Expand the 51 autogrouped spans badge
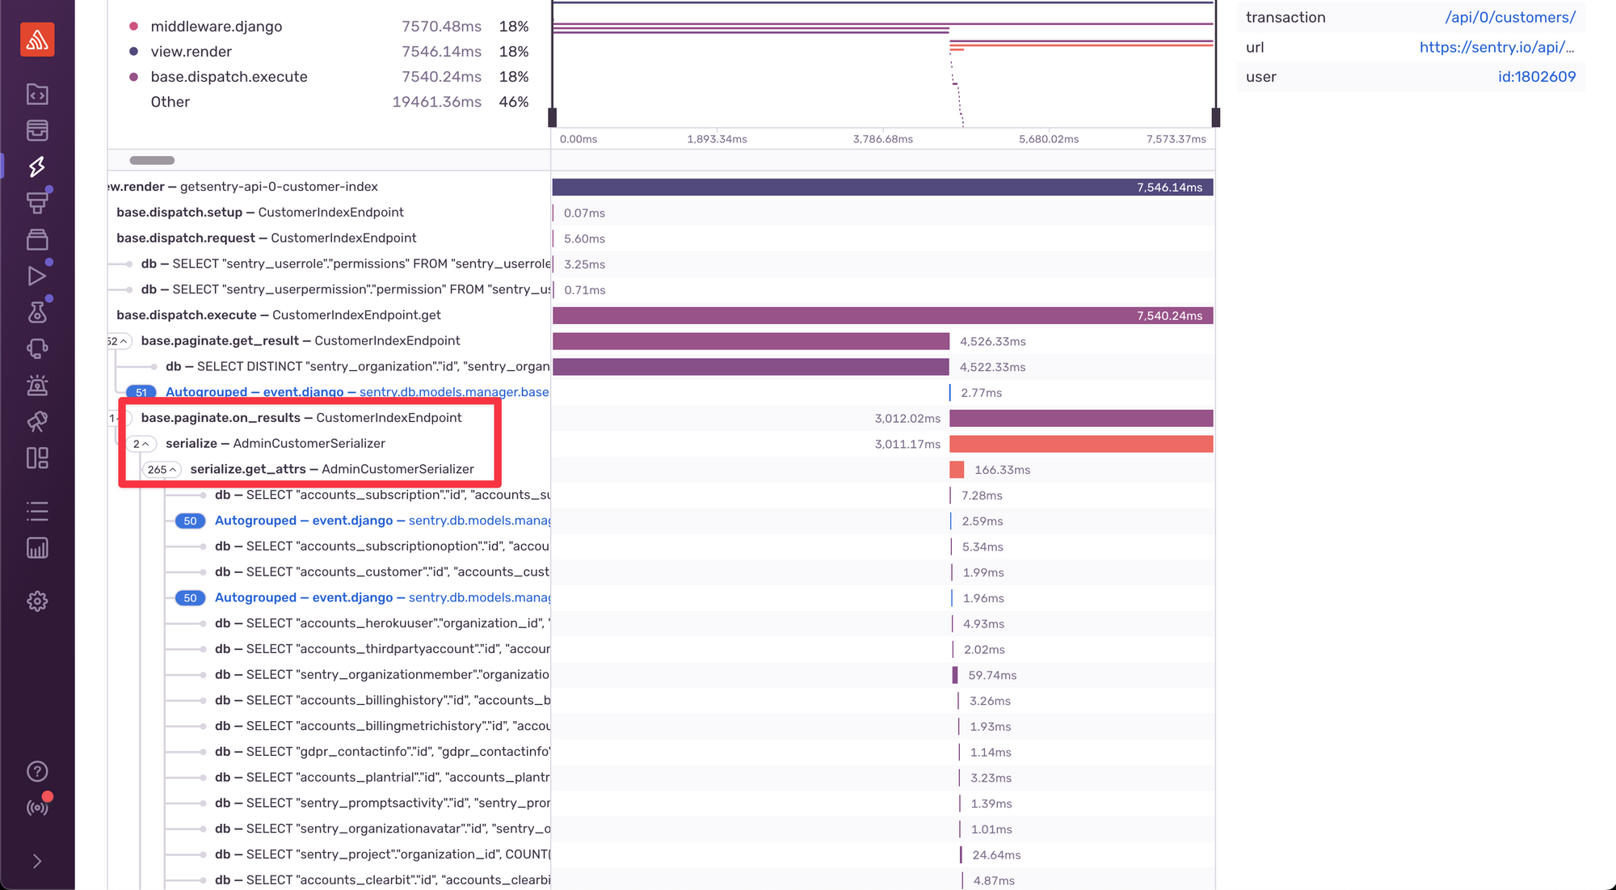This screenshot has height=890, width=1616. [141, 393]
